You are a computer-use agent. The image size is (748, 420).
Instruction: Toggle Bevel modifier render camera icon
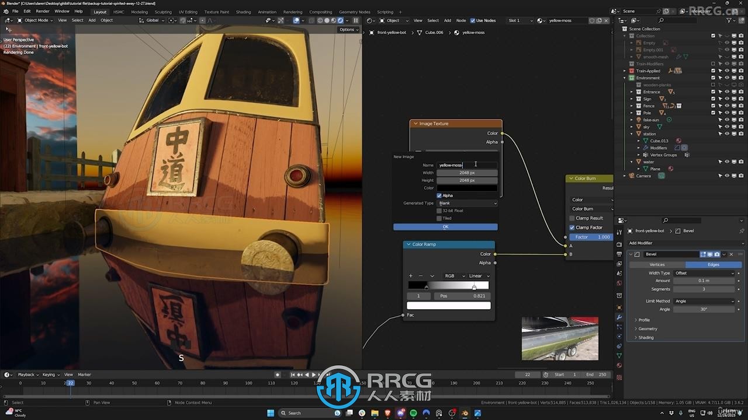[x=717, y=254]
